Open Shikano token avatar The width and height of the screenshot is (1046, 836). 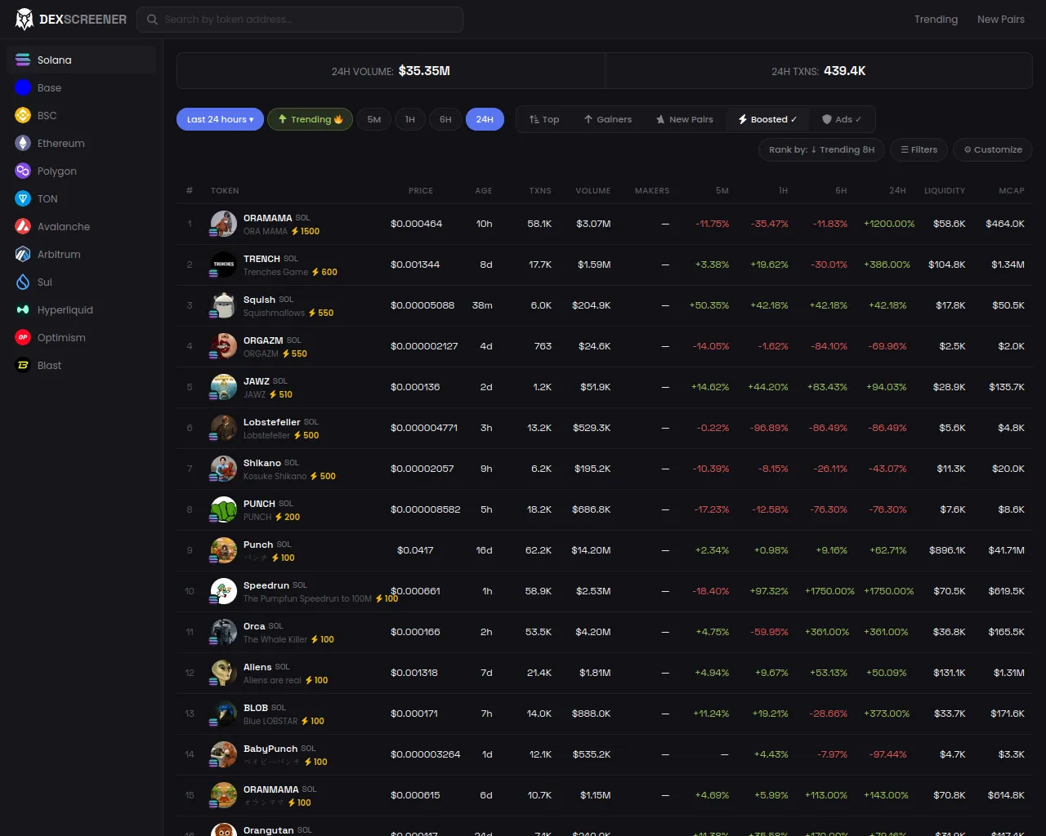[224, 469]
